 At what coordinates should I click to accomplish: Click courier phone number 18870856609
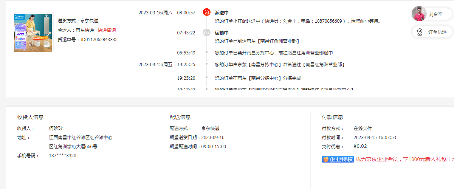coord(328,21)
